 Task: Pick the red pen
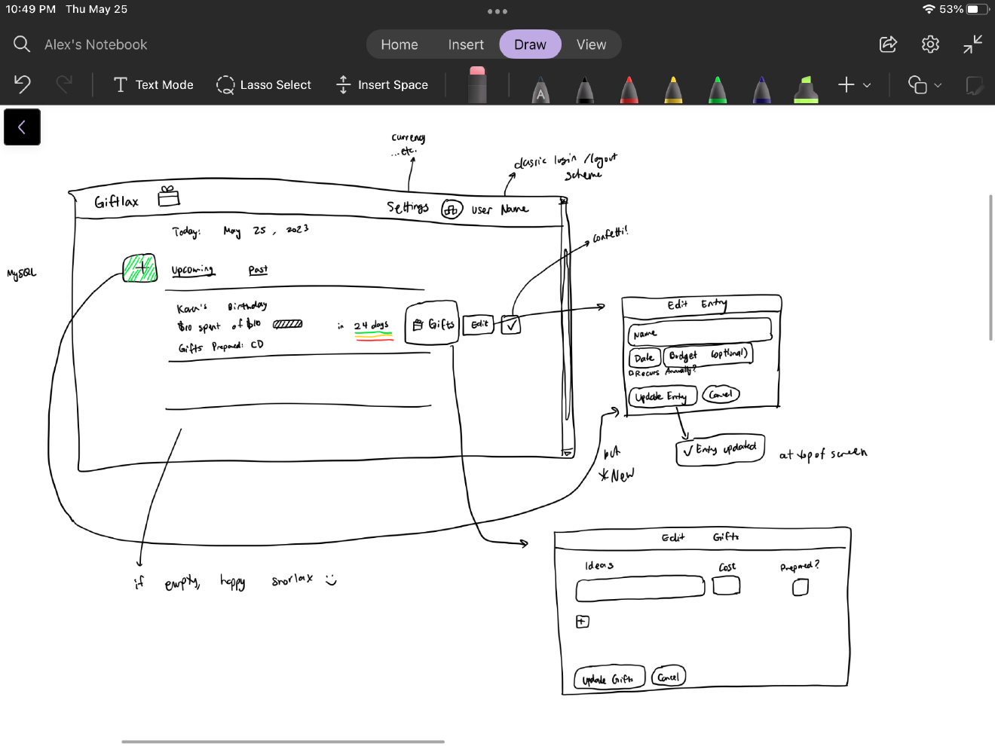click(629, 88)
